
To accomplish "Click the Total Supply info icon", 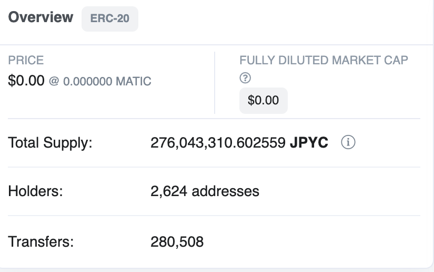I will click(x=348, y=142).
